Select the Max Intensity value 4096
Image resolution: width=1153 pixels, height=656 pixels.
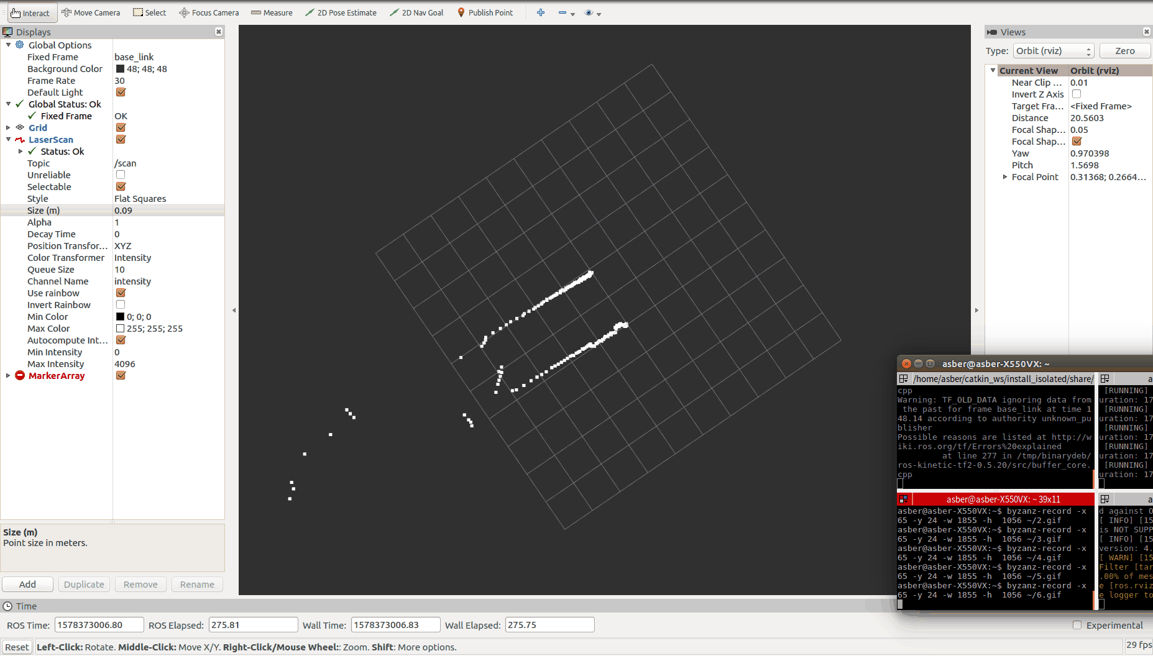point(124,363)
